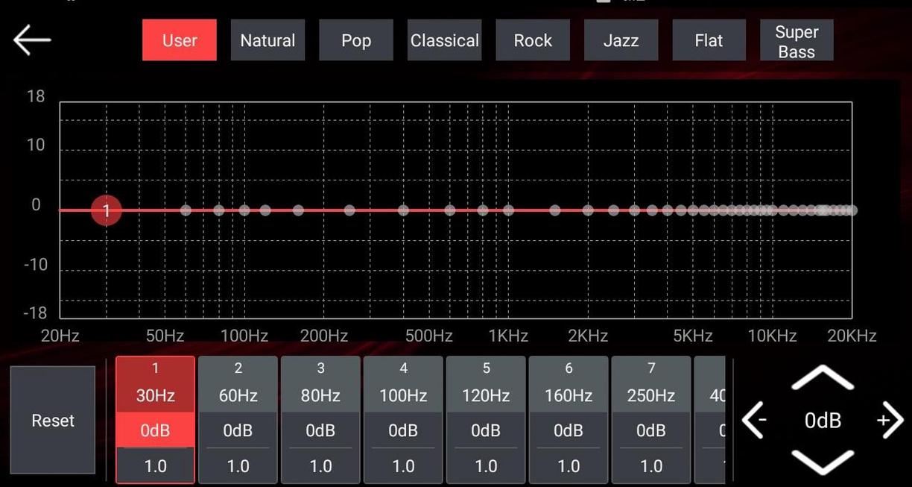This screenshot has width=912, height=487.
Task: Select the Rock preset
Action: (533, 40)
